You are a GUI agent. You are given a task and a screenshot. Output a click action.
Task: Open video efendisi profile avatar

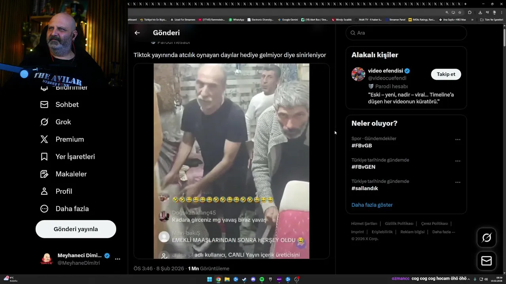click(x=358, y=74)
